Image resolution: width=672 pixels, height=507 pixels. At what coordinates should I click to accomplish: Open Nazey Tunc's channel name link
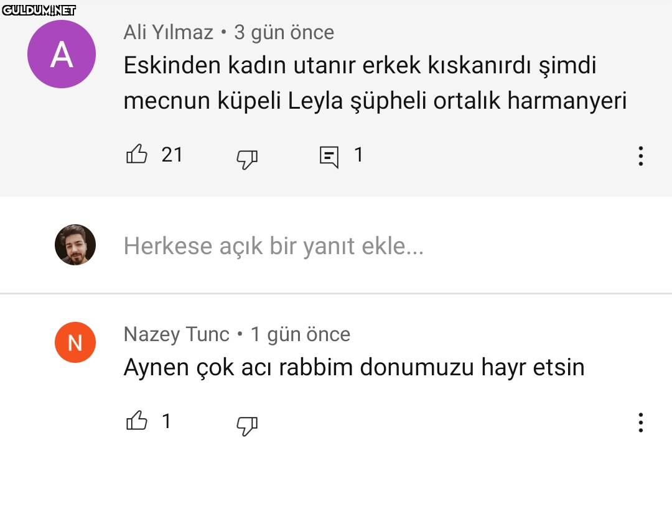(x=177, y=334)
